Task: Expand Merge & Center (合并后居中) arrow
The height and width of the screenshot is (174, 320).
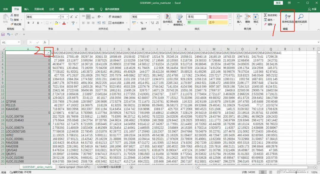Action: click(127, 23)
